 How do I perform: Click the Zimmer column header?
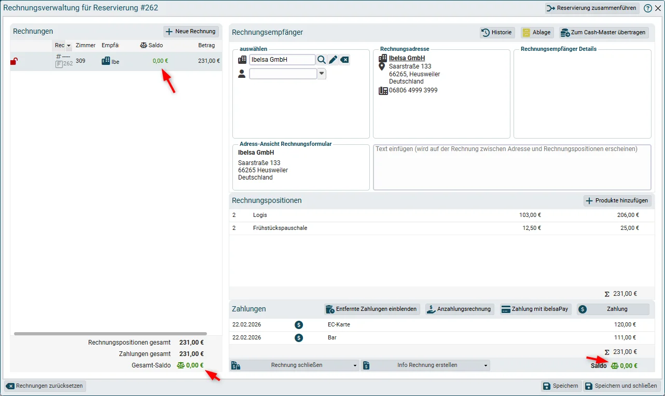pyautogui.click(x=86, y=46)
